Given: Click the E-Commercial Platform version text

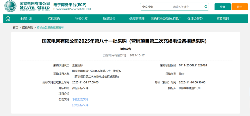Looking at the screenshot, I should pos(72,9).
